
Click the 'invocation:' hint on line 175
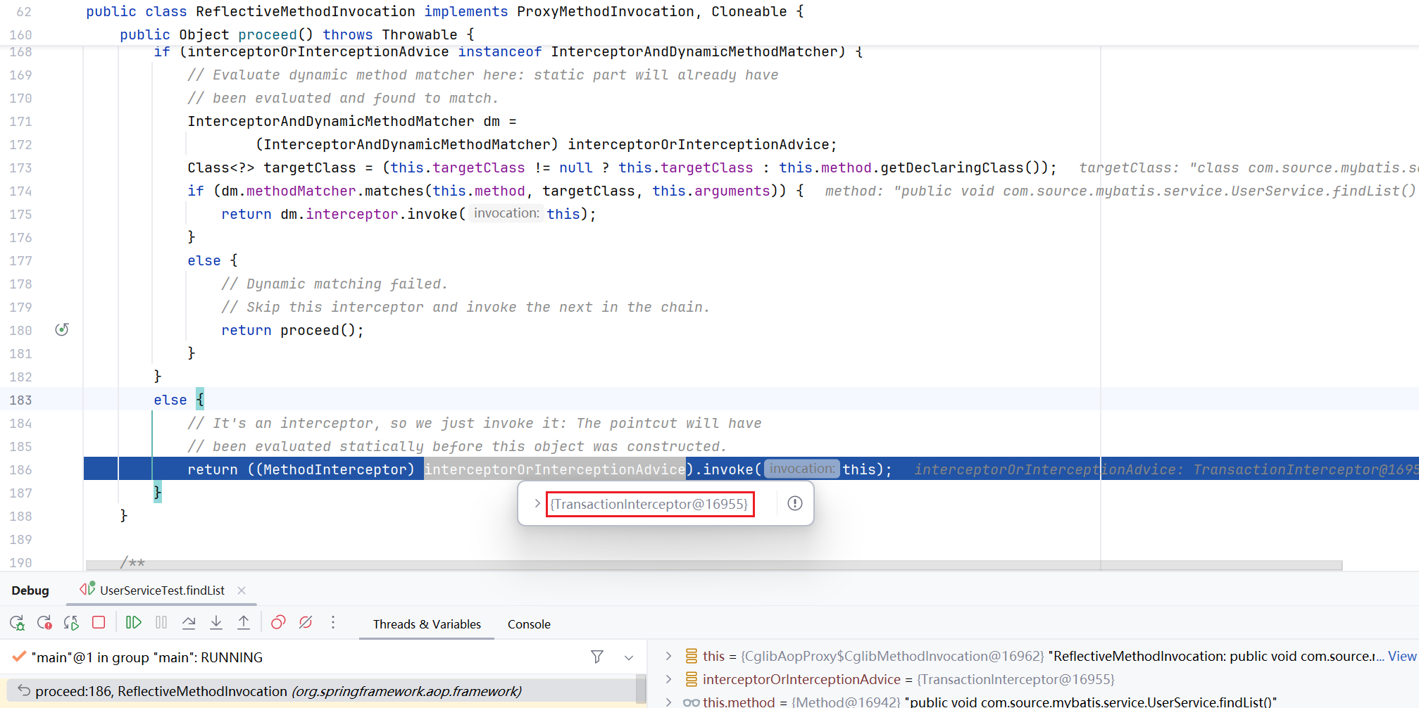[x=506, y=213]
